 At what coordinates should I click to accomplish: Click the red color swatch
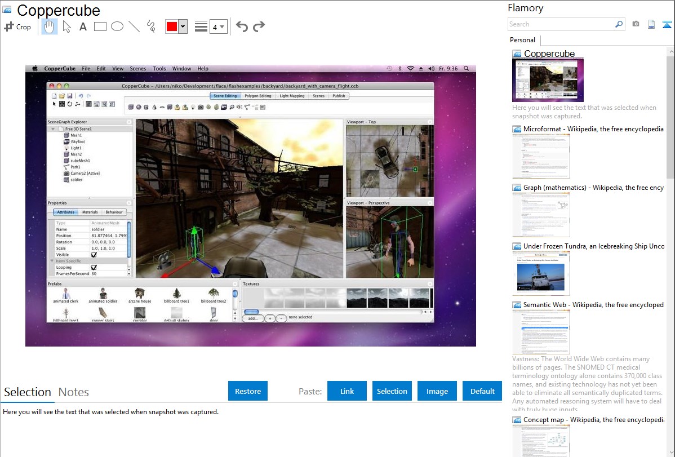[x=171, y=26]
